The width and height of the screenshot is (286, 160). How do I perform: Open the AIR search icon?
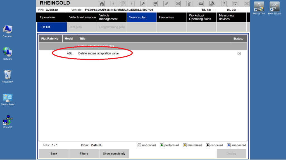(212, 3)
